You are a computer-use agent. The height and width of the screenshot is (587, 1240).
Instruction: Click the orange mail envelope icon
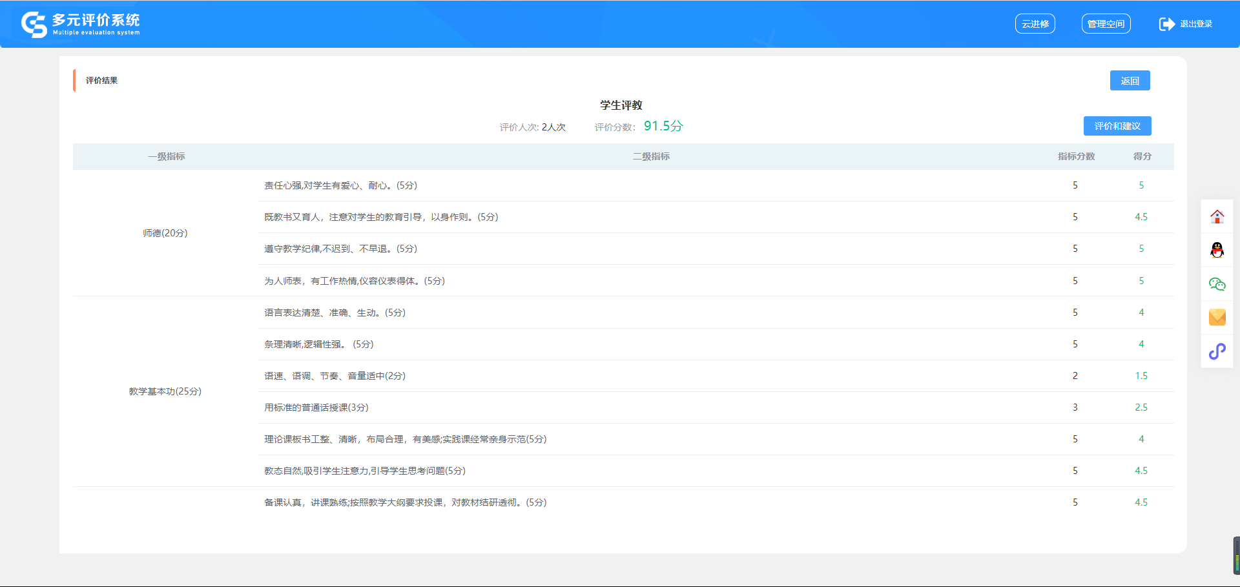click(1217, 317)
